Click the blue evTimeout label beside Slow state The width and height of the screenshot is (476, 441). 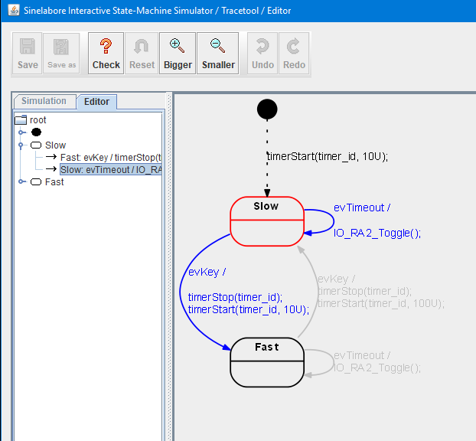click(364, 207)
